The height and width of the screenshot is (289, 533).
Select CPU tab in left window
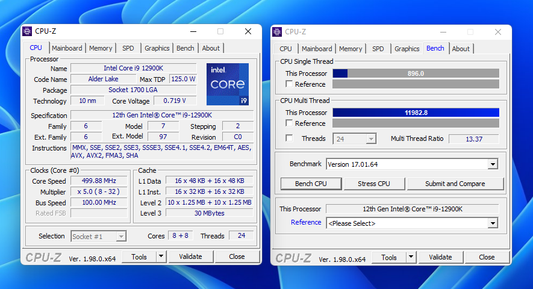pyautogui.click(x=36, y=48)
